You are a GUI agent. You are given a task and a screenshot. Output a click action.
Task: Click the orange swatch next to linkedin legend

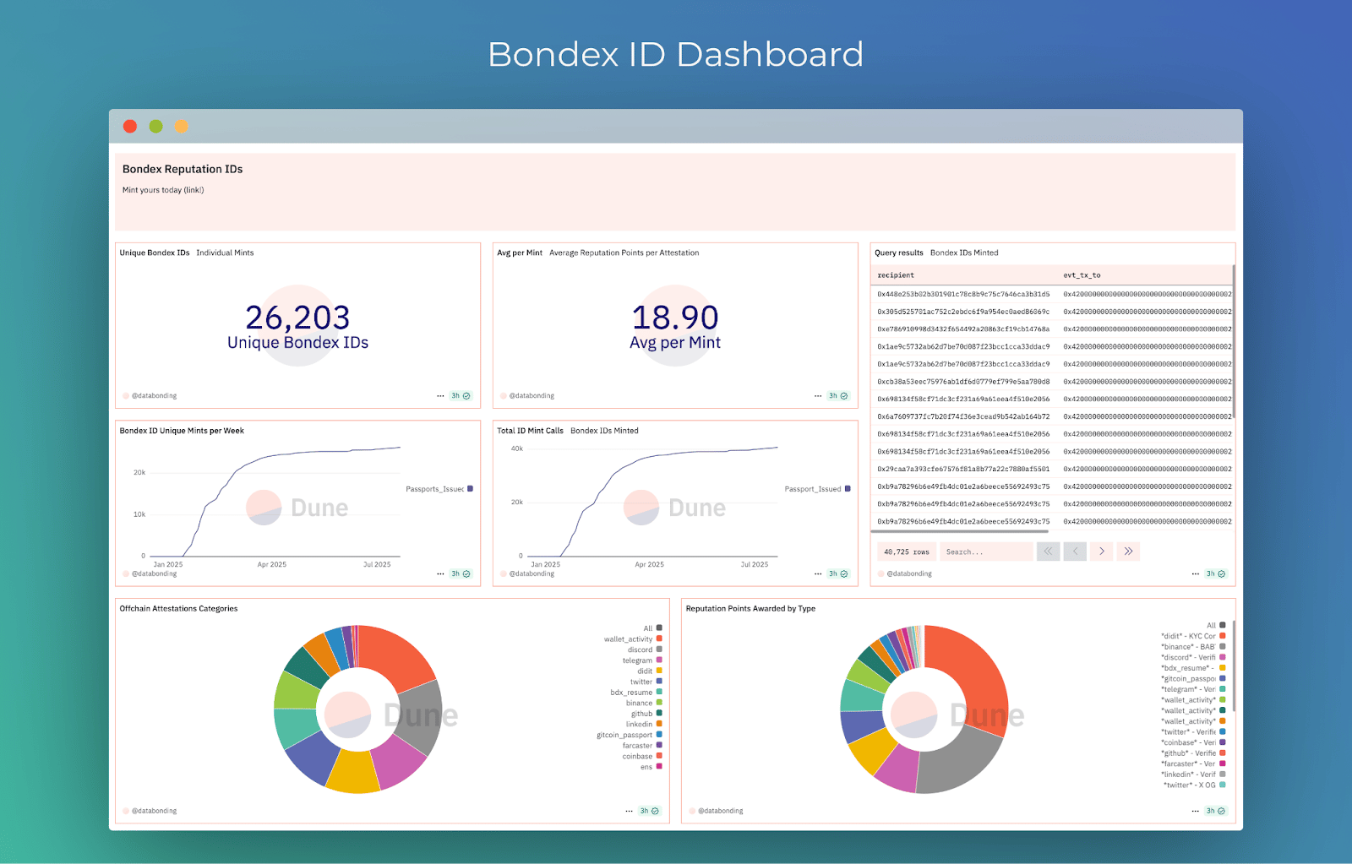click(x=659, y=724)
